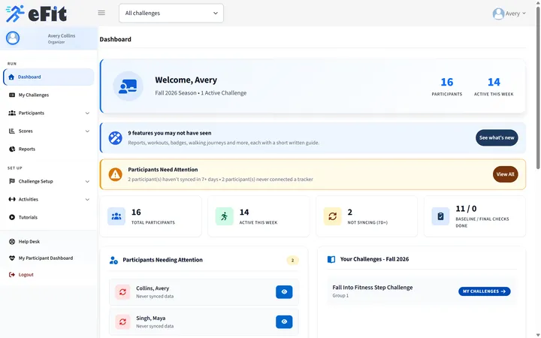541x338 pixels.
Task: Click the 16 Participants stat in banner
Action: (x=447, y=86)
